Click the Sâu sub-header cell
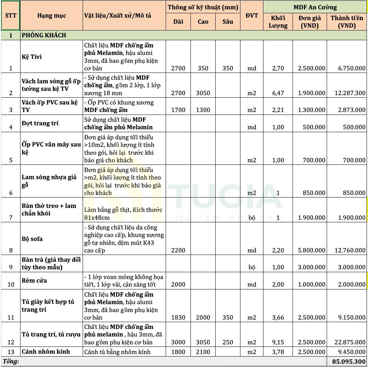 tap(227, 22)
